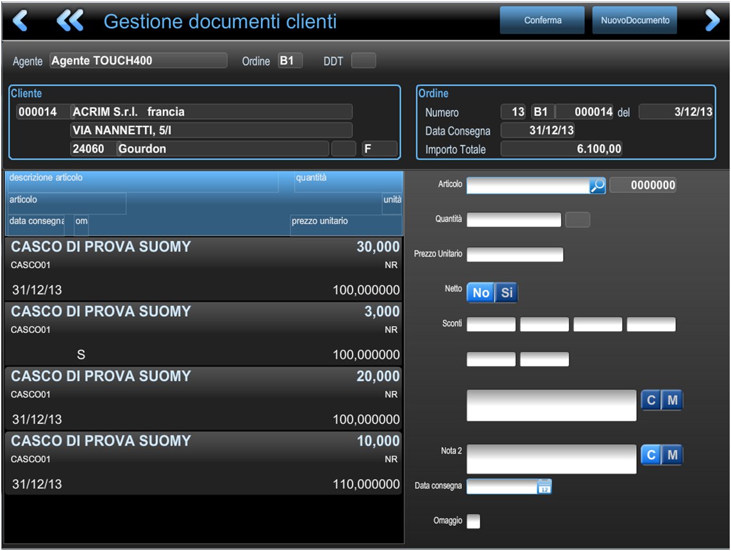The image size is (731, 551).
Task: Go back with the single left arrow
Action: point(20,21)
